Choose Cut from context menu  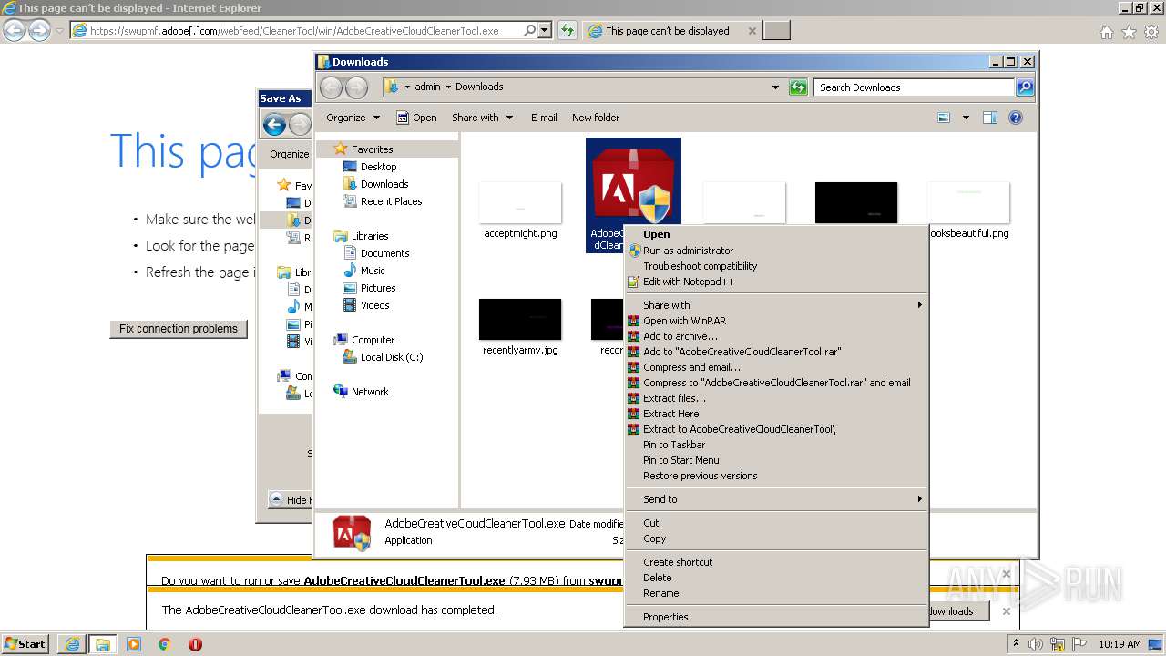[650, 523]
